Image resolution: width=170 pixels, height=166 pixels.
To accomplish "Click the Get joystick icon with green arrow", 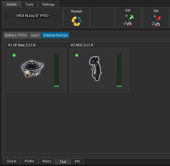I will point(128,20).
